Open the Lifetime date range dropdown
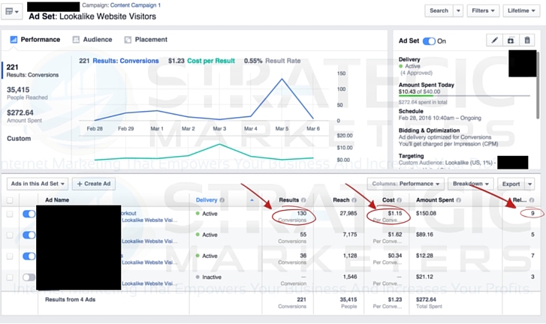This screenshot has width=546, height=324. coord(521,10)
